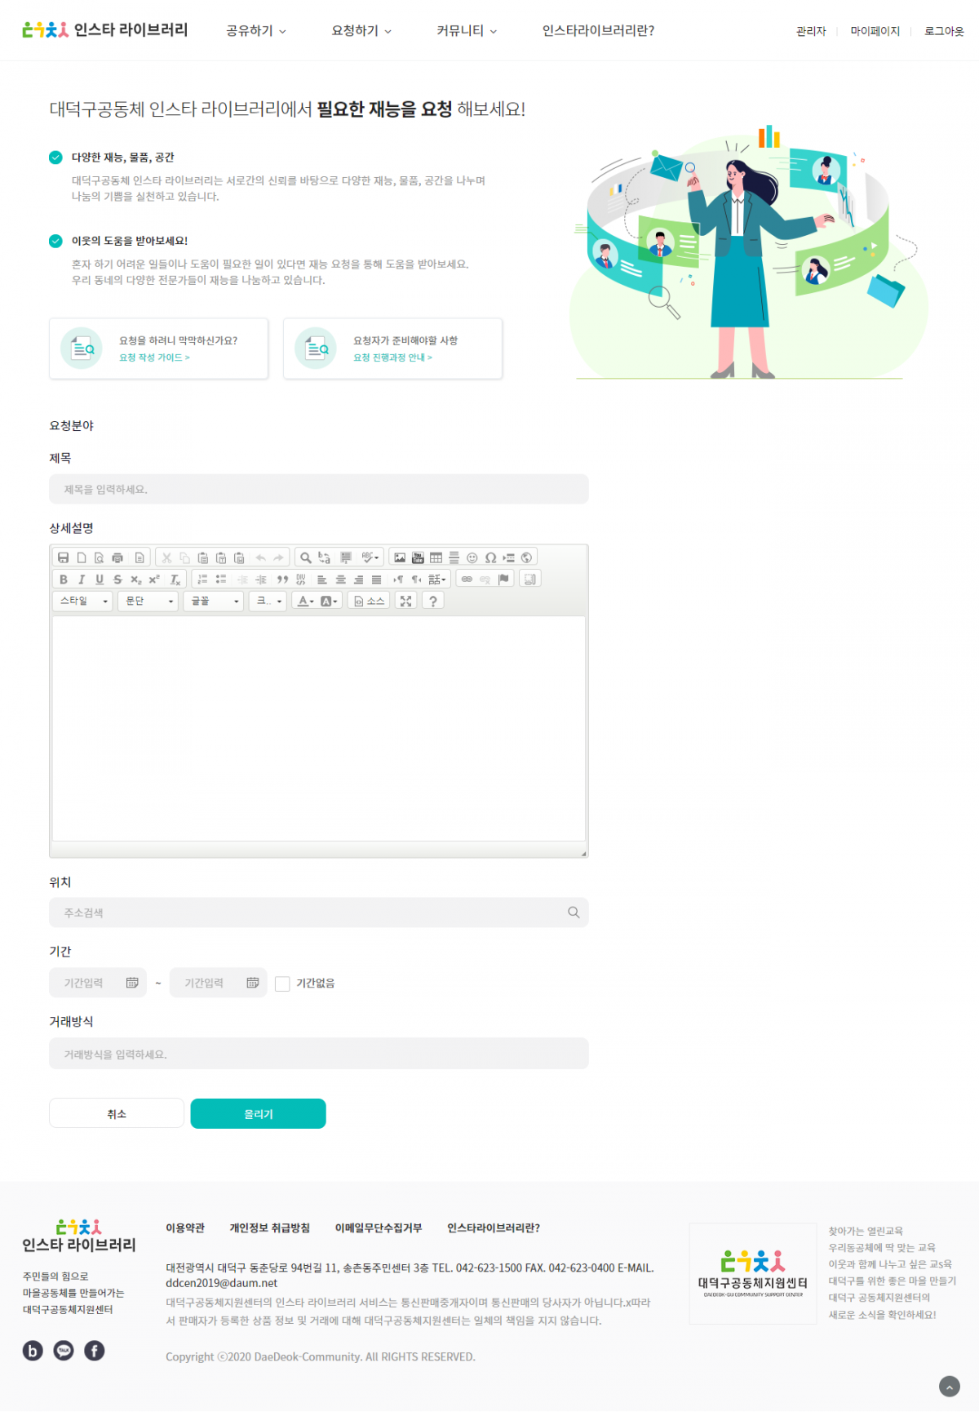Maximize the editor with the fullscreen icon
Image resolution: width=979 pixels, height=1412 pixels.
tap(405, 601)
